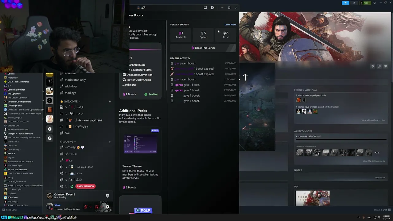Open the Crimson Desert activity icon

tap(49, 196)
